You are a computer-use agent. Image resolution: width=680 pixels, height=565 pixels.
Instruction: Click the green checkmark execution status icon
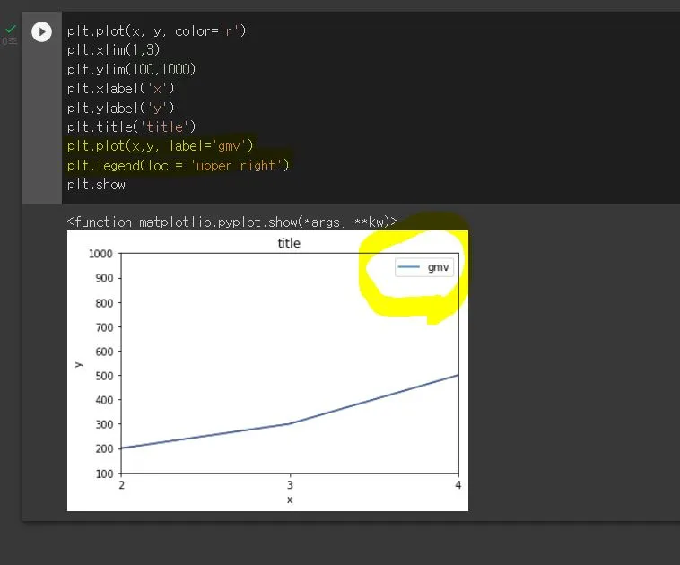pyautogui.click(x=11, y=29)
